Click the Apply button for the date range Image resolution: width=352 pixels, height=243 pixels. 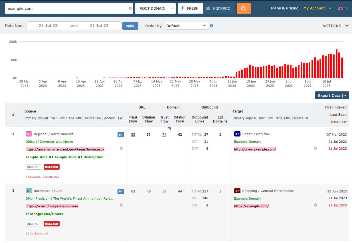point(130,25)
